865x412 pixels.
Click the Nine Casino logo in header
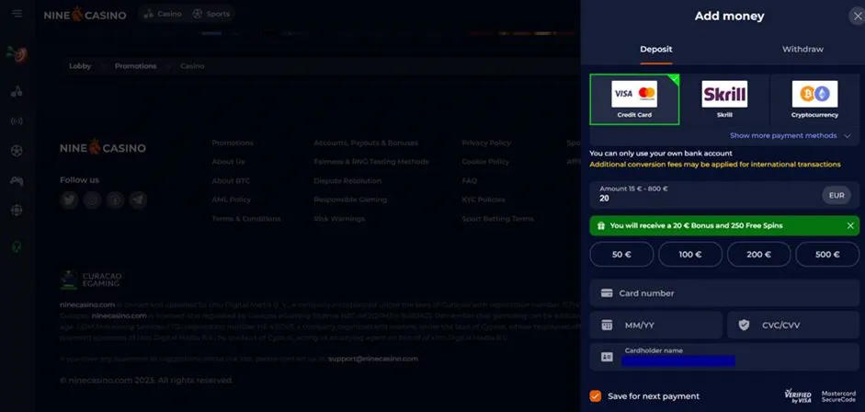(x=85, y=15)
